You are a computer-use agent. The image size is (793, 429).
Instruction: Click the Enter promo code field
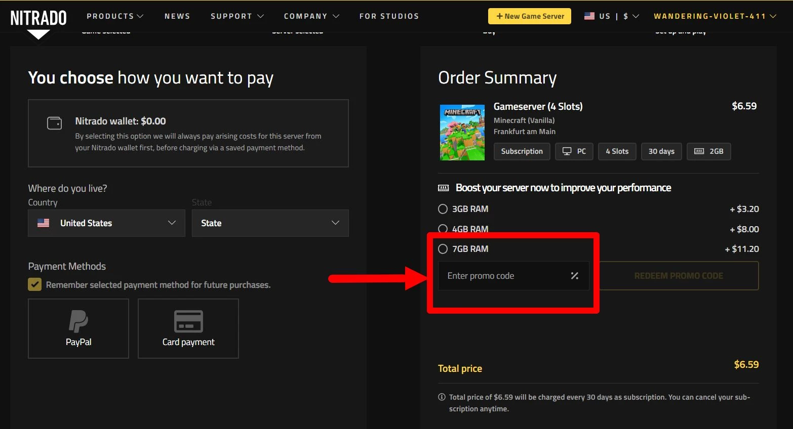(x=513, y=276)
